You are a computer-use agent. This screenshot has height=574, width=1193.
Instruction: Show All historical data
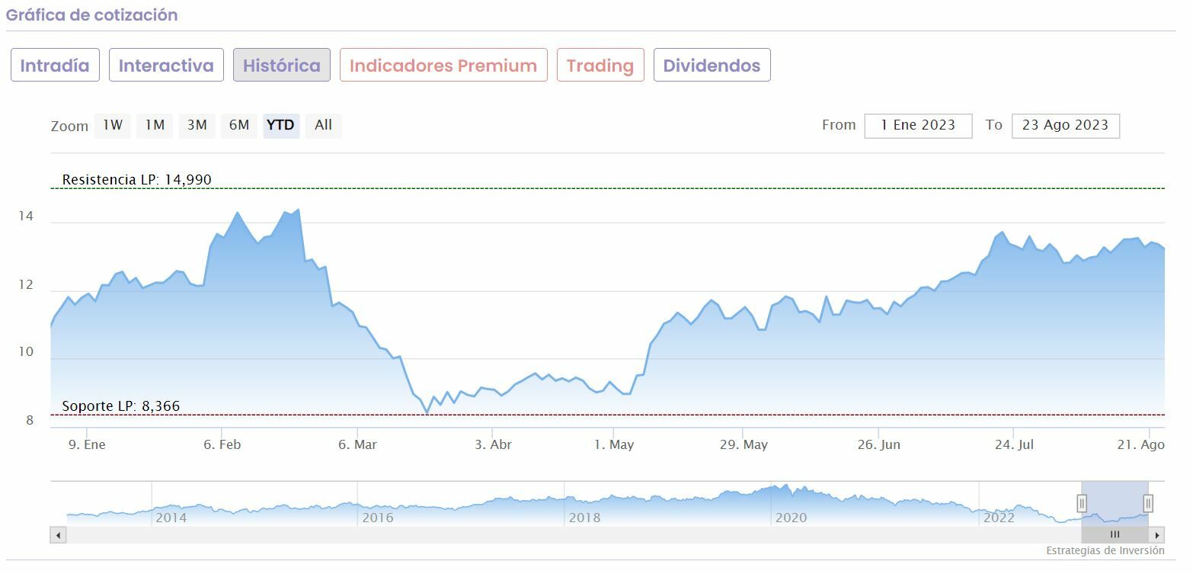(x=324, y=125)
